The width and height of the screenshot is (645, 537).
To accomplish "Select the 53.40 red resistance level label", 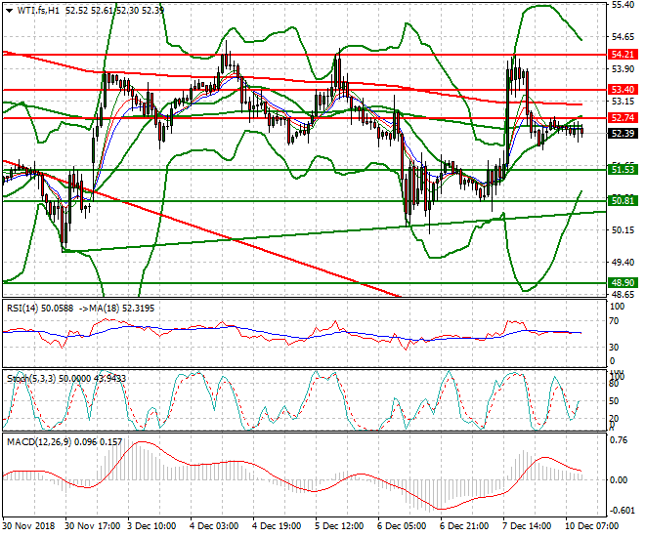I will pos(623,90).
